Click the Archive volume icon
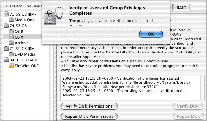 coord(12,43)
